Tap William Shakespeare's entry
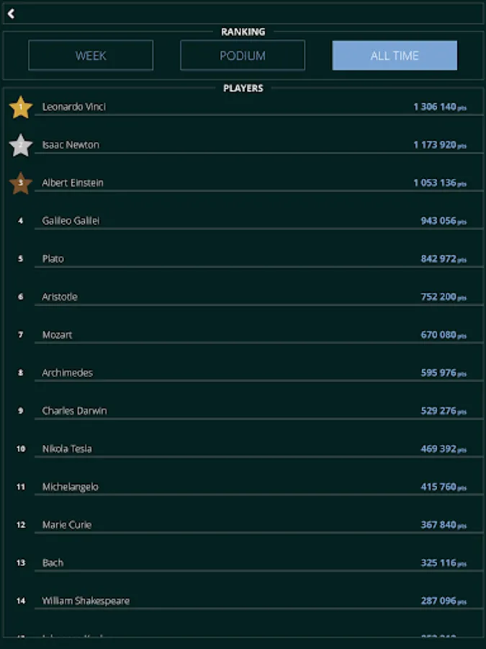486x649 pixels. pos(86,601)
